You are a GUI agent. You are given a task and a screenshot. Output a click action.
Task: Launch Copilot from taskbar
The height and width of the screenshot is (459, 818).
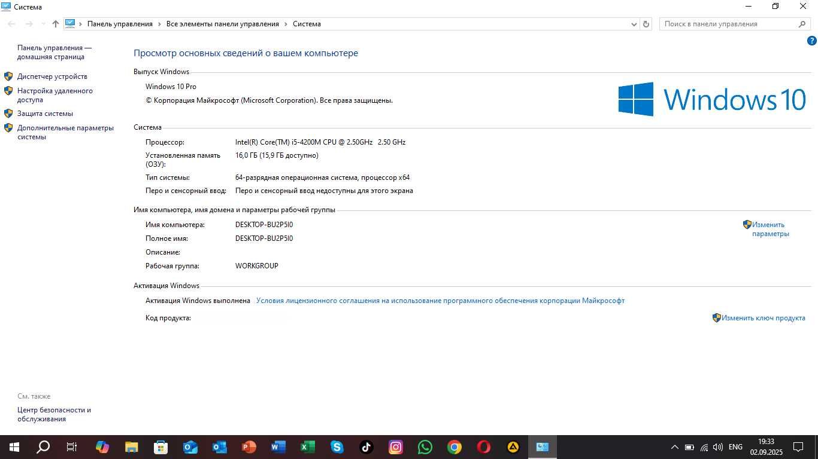click(x=102, y=447)
